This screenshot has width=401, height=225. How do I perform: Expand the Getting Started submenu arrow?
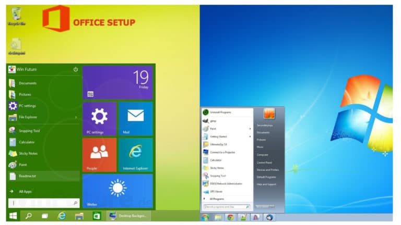(x=250, y=136)
